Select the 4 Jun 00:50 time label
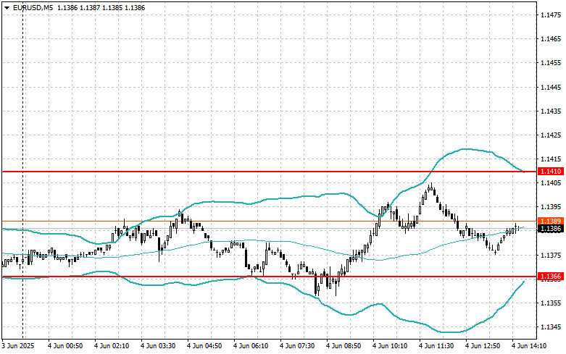This screenshot has width=566, height=354. (x=65, y=346)
